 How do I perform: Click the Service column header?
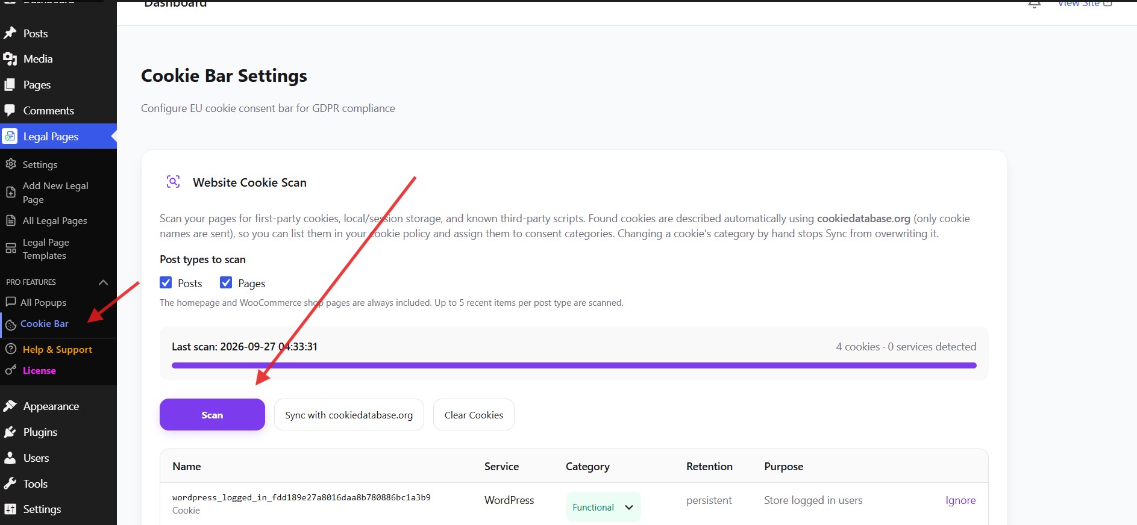click(x=501, y=467)
